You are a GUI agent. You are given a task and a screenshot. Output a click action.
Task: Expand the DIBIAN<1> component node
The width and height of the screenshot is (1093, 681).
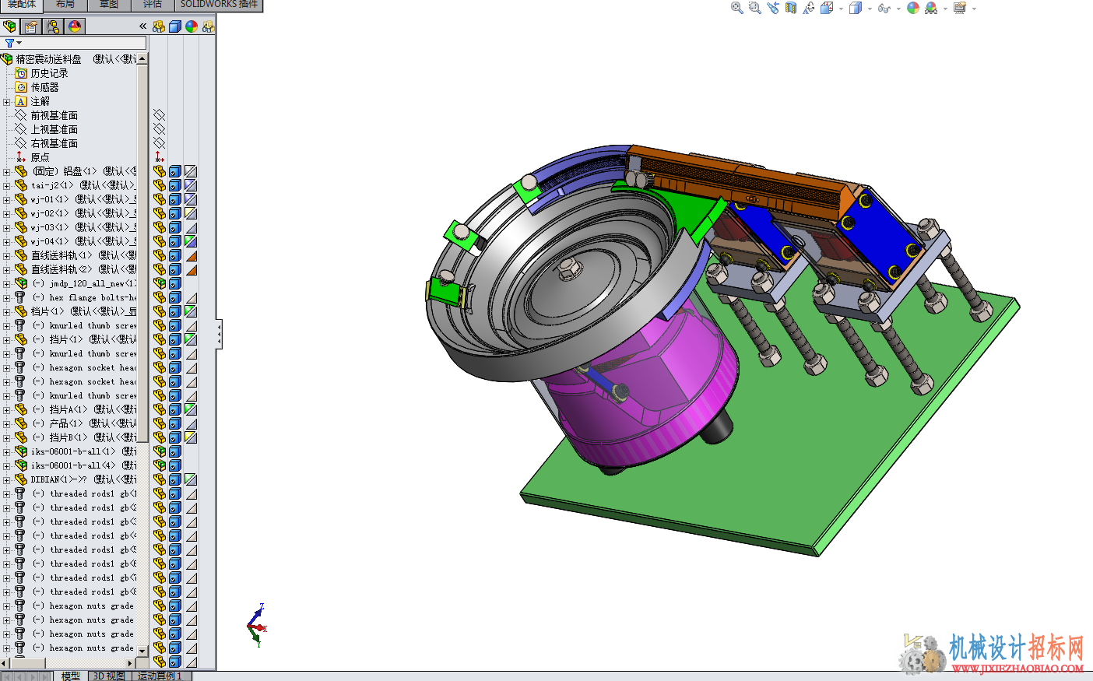(x=7, y=479)
